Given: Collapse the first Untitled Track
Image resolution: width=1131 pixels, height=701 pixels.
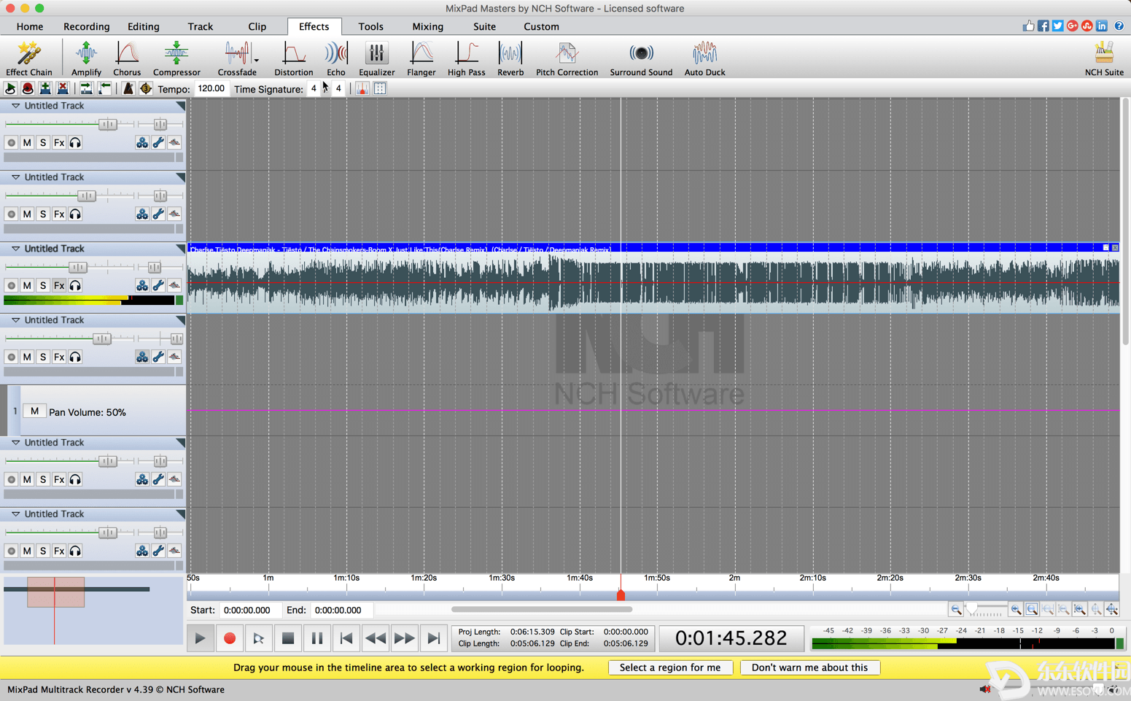Looking at the screenshot, I should [x=15, y=106].
